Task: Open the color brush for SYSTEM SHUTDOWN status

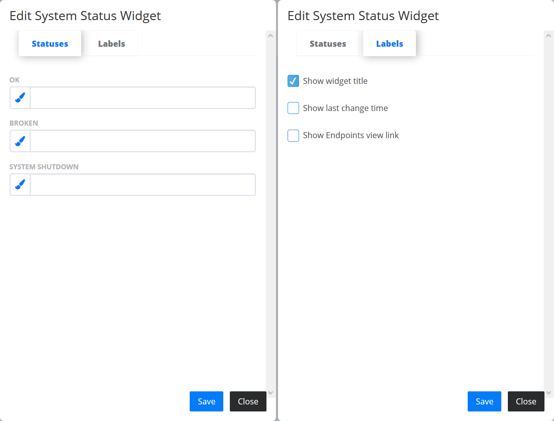Action: coord(20,185)
